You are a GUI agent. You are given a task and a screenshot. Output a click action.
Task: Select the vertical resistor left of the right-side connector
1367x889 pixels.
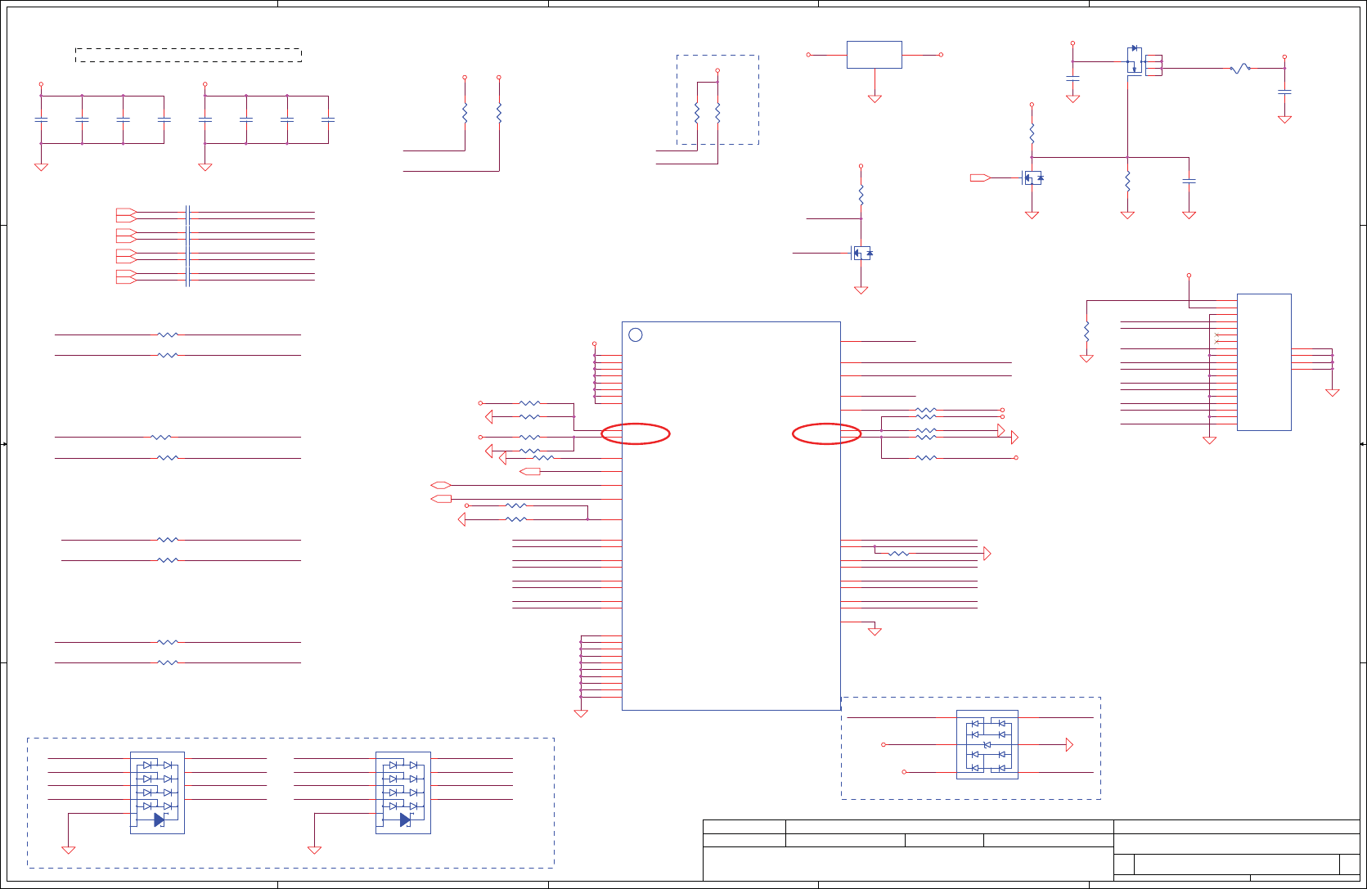pos(1086,332)
